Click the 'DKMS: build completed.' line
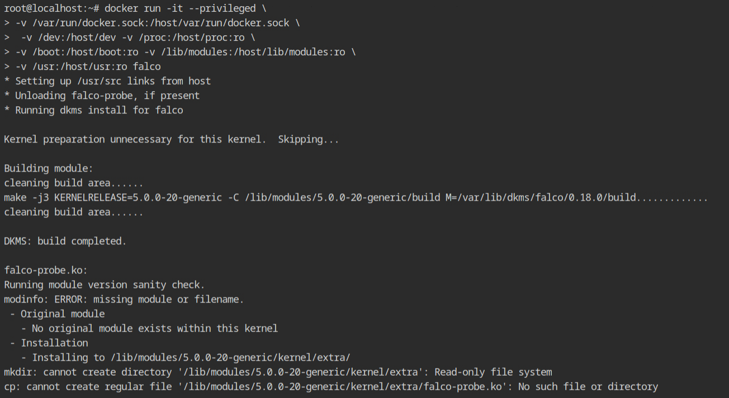 [x=65, y=241]
